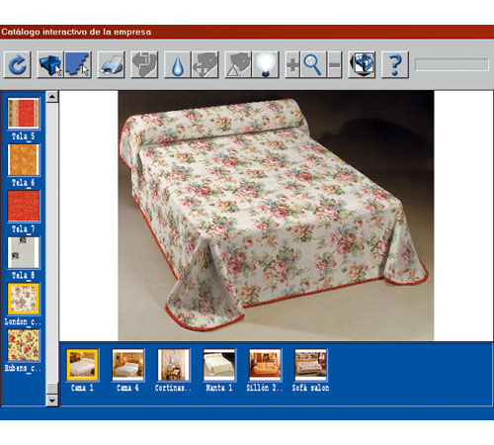
Task: Click the light bulb icon
Action: (266, 64)
